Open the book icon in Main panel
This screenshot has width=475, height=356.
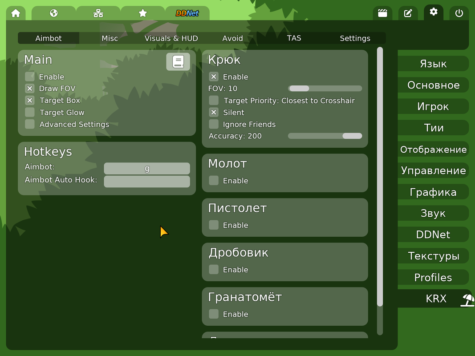(178, 62)
